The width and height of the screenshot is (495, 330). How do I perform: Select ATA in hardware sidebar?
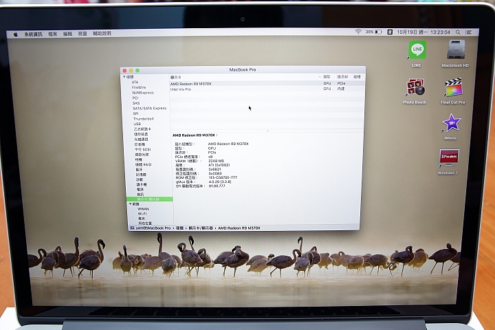coord(135,82)
